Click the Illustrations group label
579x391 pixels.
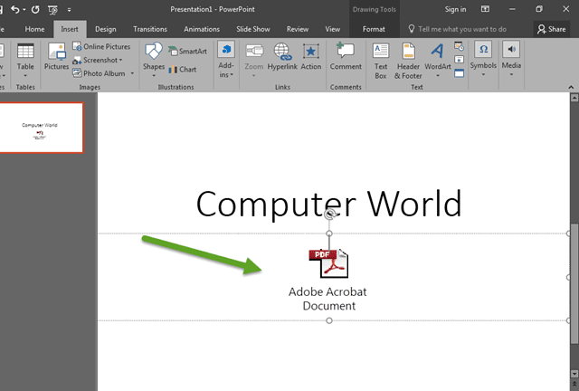coord(176,87)
